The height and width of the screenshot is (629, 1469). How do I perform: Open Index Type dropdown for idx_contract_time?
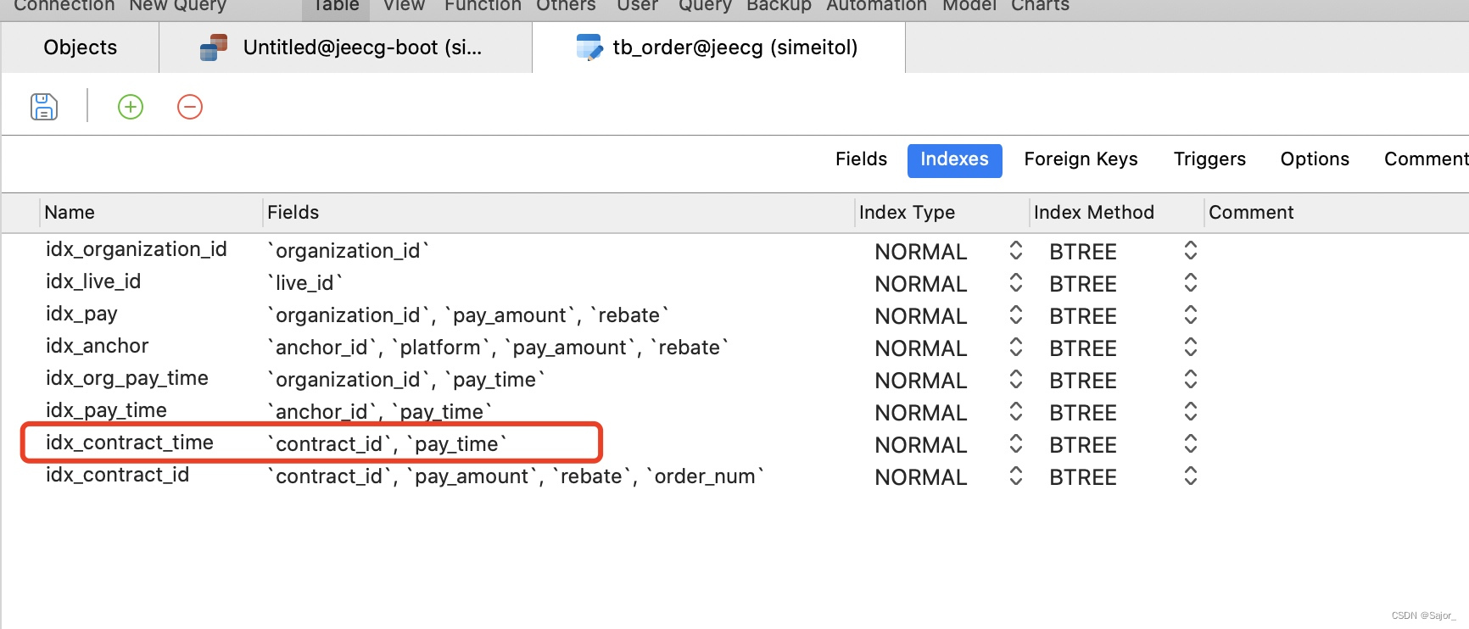point(1016,444)
